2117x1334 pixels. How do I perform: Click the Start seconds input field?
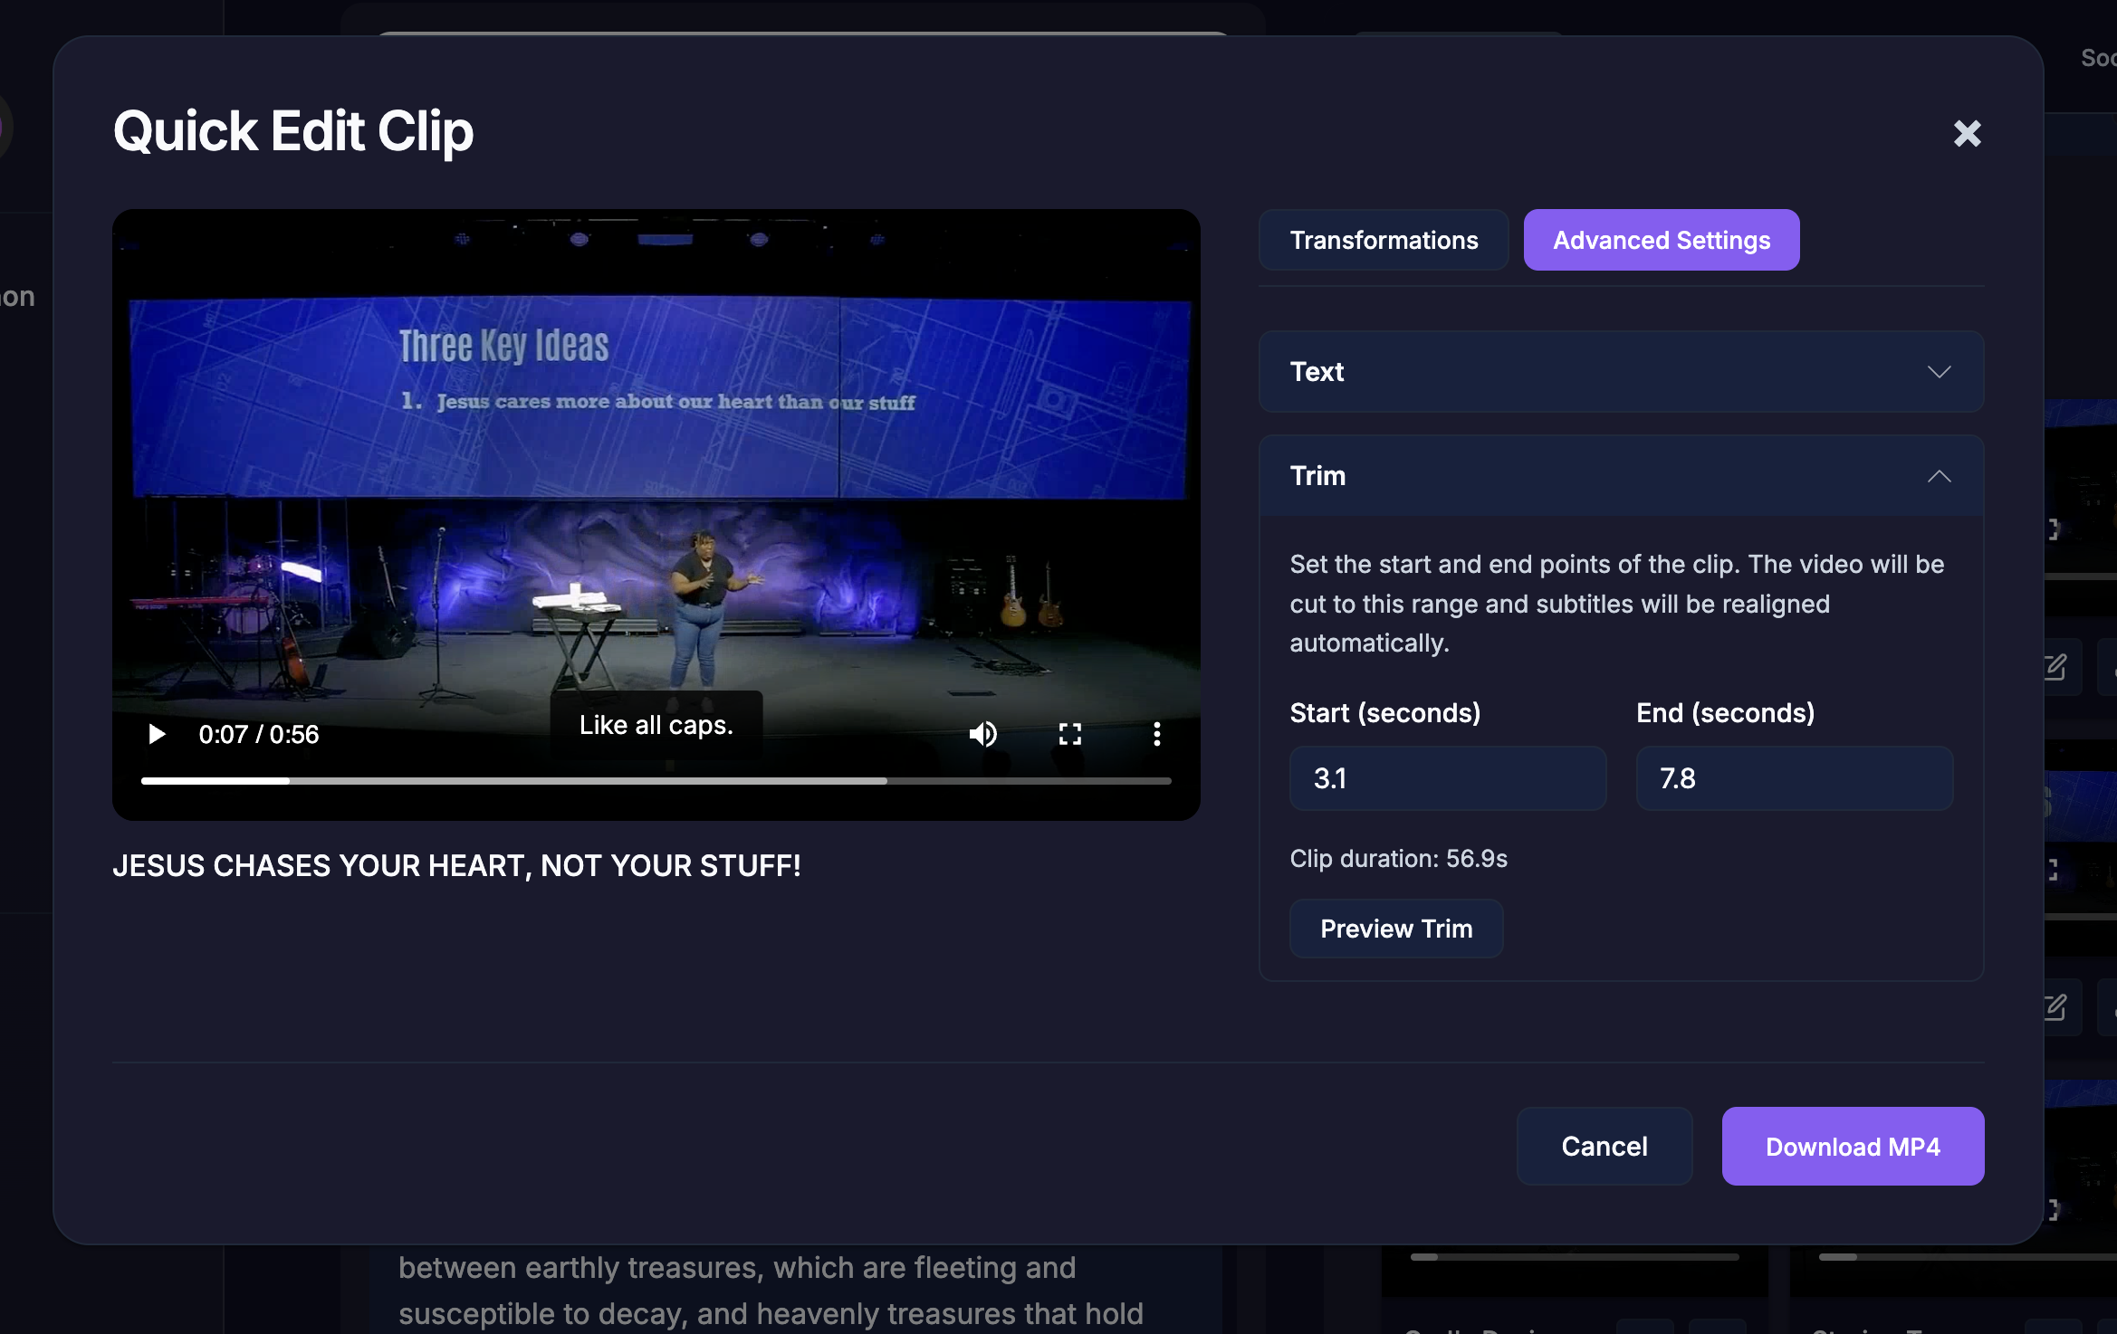(x=1447, y=778)
